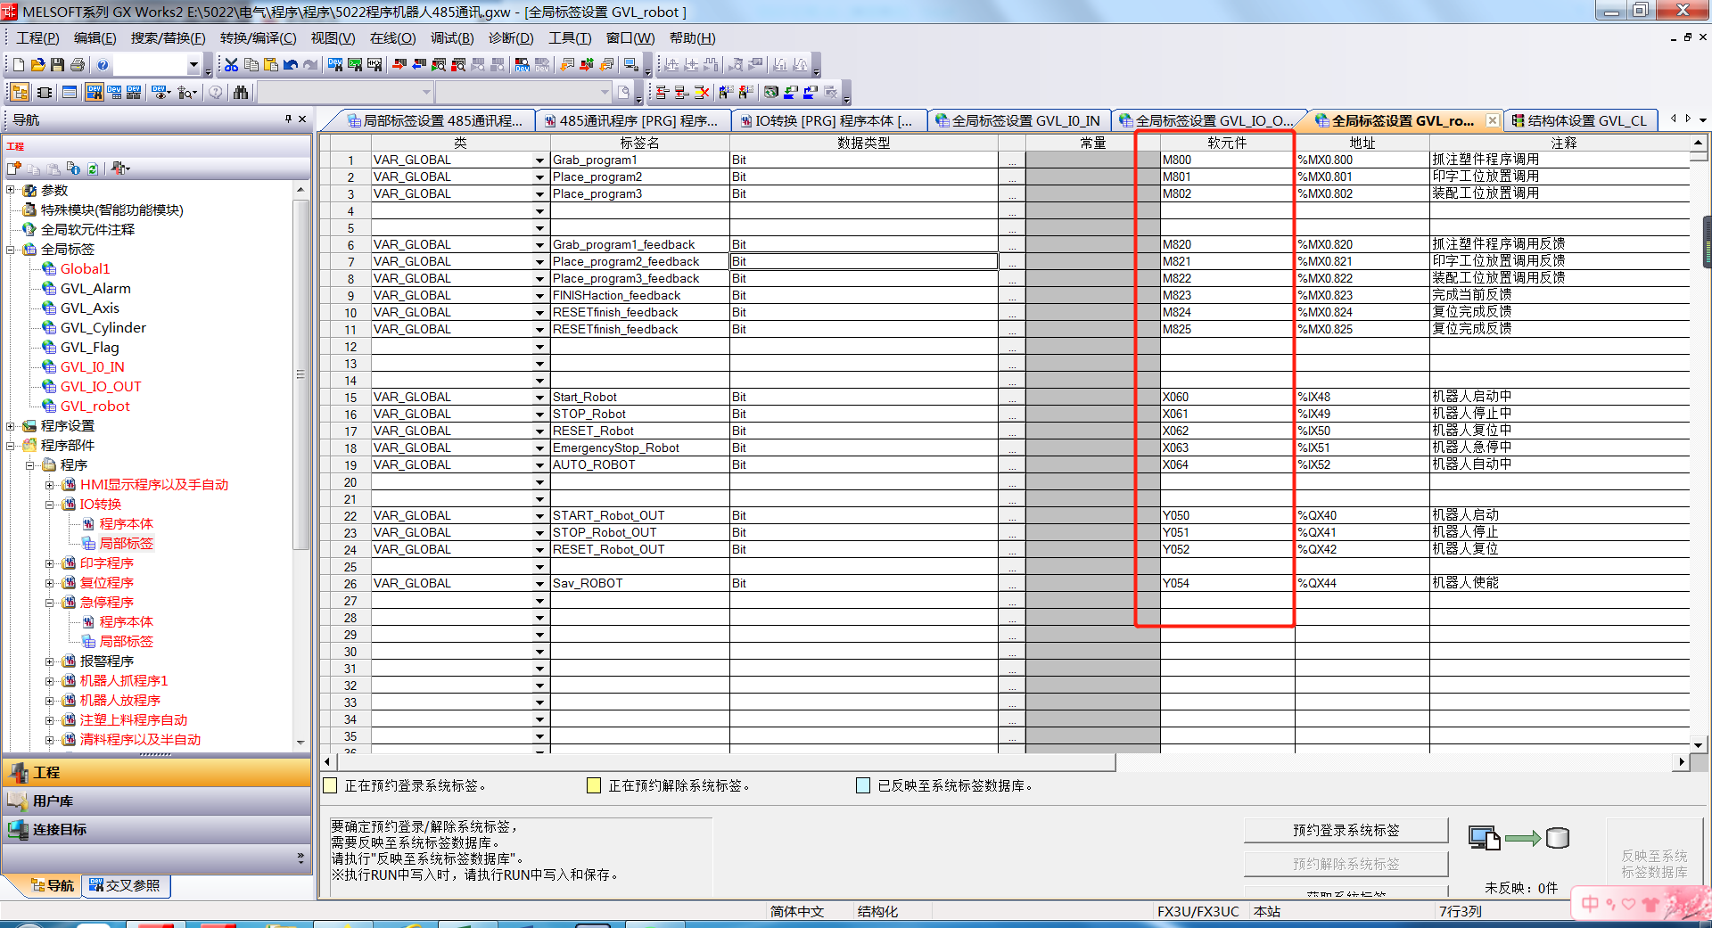The image size is (1712, 928).
Task: Toggle the Navigation window toolbar button
Action: pos(19,92)
